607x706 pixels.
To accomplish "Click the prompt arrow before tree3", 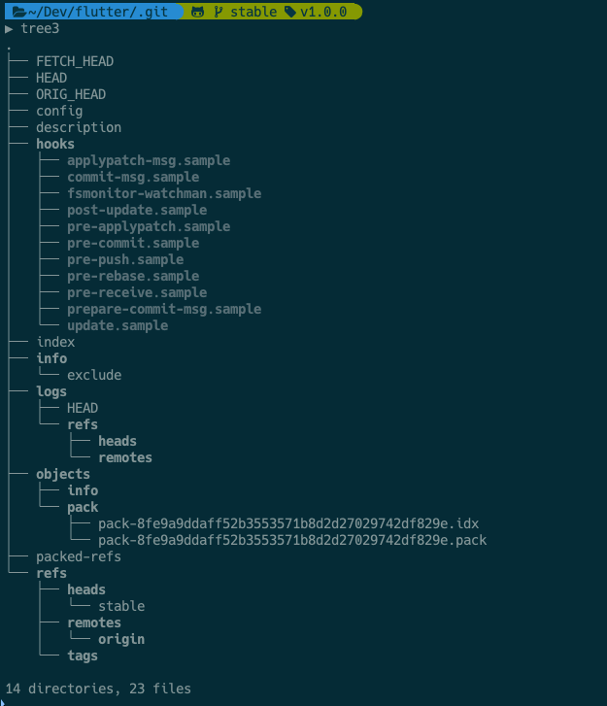I will point(9,29).
